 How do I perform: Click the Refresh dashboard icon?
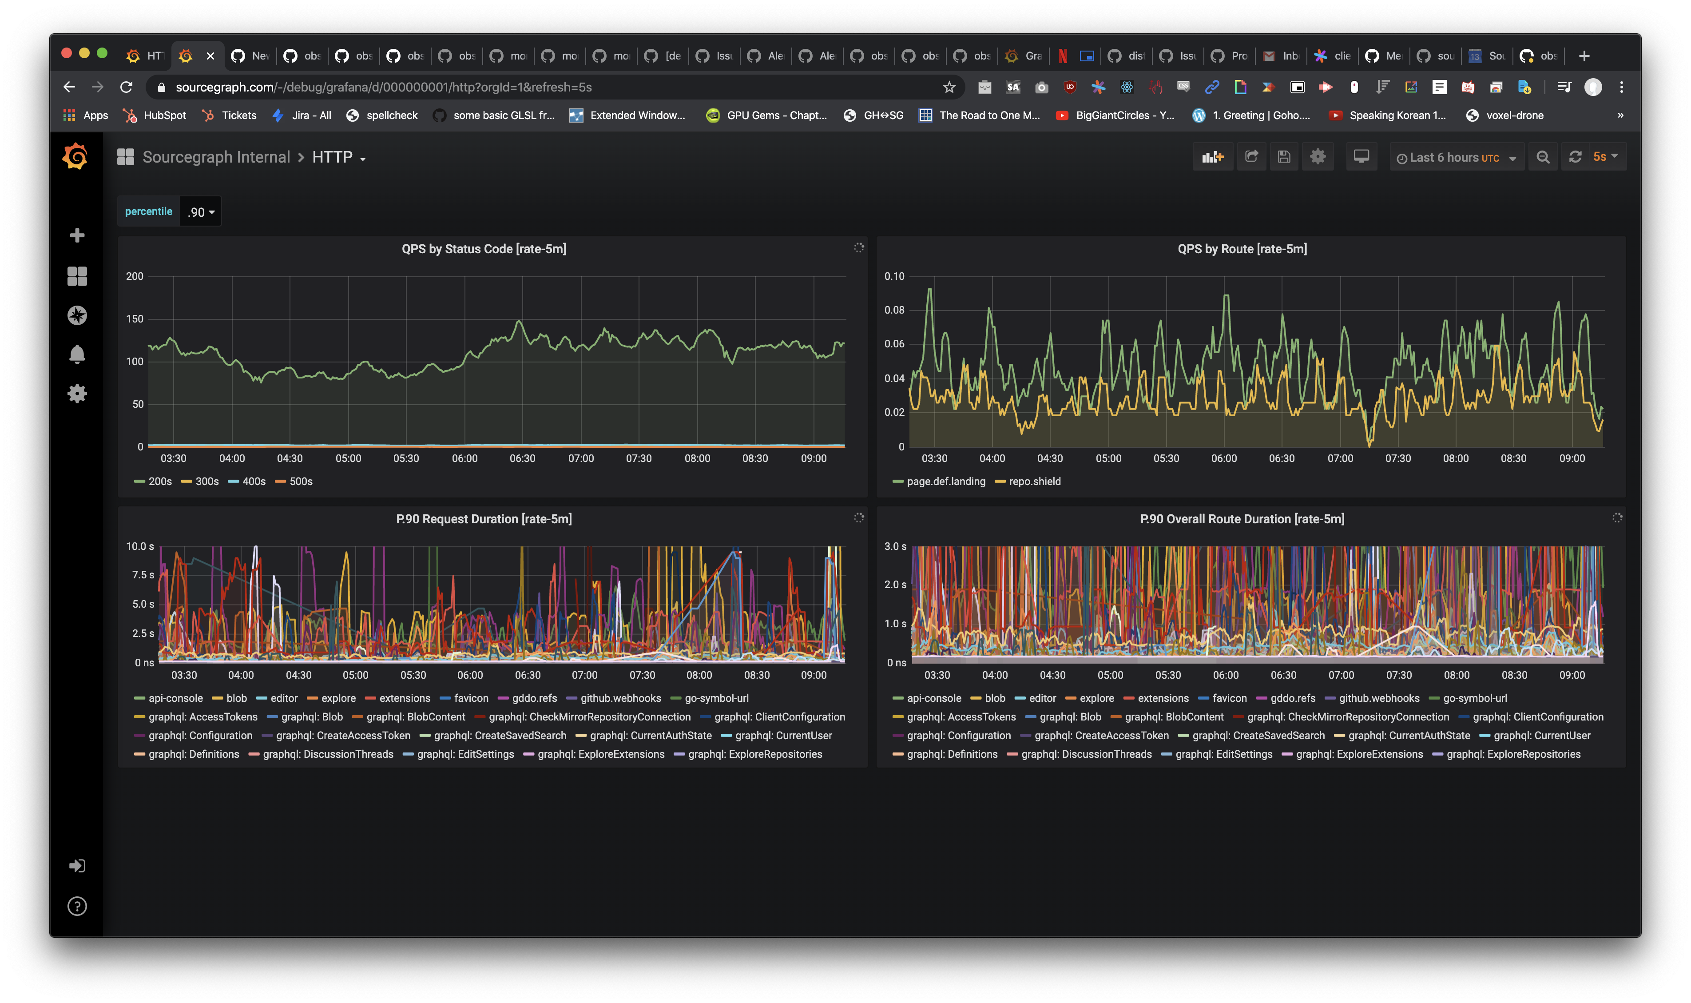coord(1576,157)
